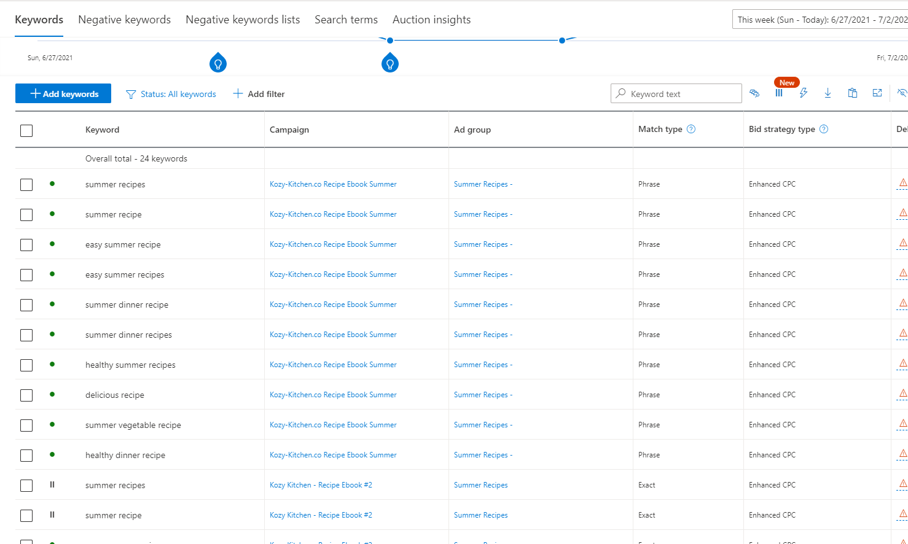
Task: Click the lightning bolt automate icon
Action: click(x=803, y=93)
